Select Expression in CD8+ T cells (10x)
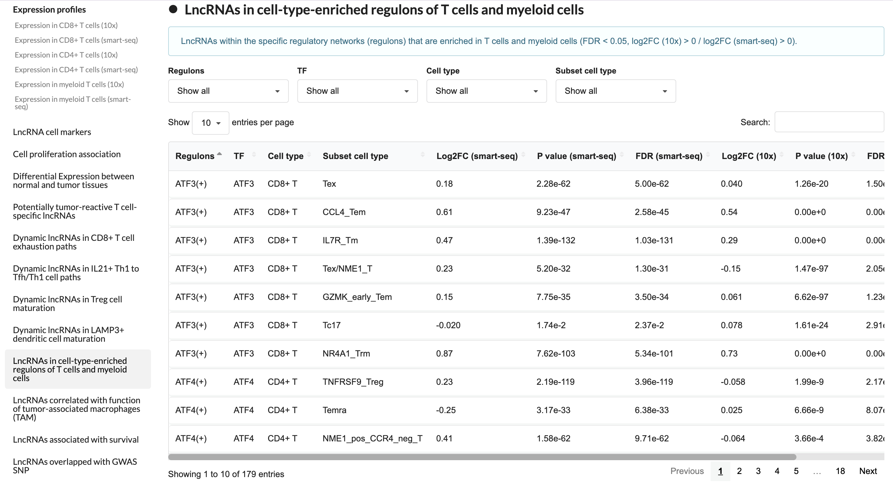 pos(66,25)
